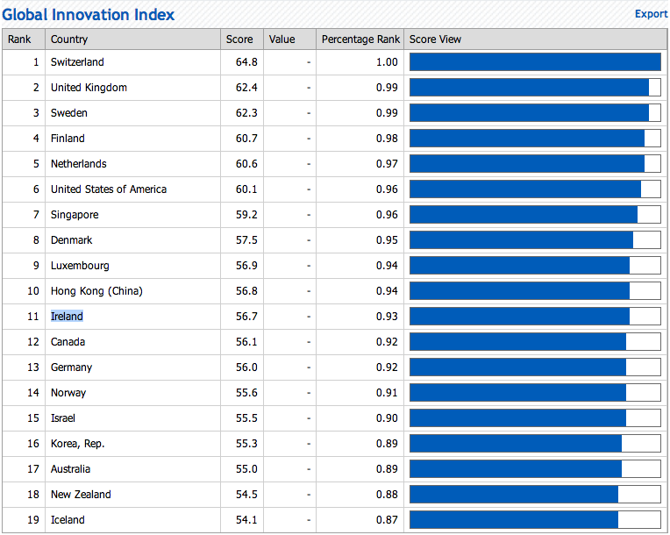Click the United States of America cell
The height and width of the screenshot is (535, 670).
pos(132,189)
